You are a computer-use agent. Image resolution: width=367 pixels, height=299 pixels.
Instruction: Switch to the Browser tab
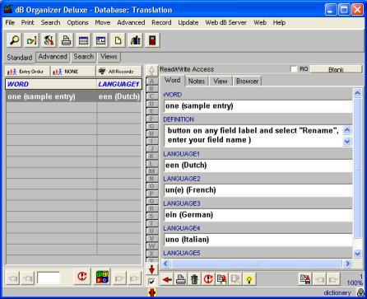[247, 82]
